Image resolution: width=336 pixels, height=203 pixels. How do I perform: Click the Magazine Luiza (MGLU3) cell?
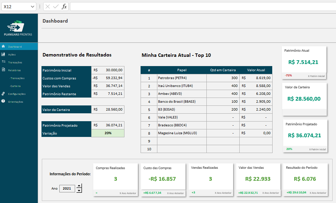[x=182, y=133]
